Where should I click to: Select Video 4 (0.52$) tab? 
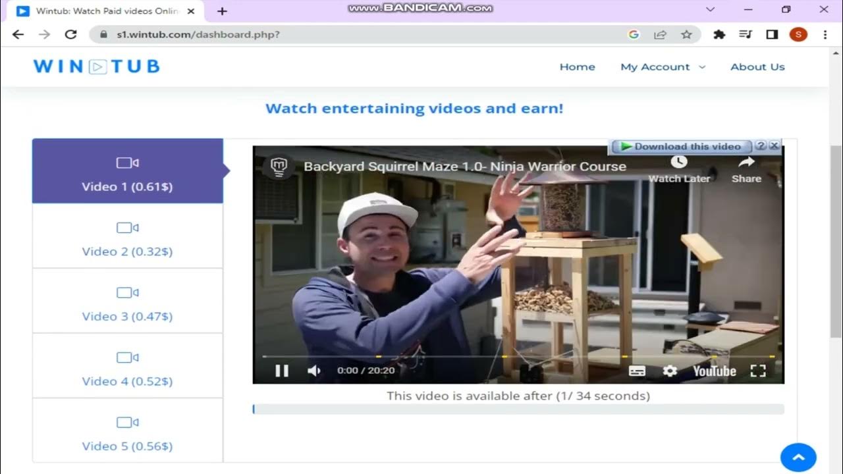point(128,365)
